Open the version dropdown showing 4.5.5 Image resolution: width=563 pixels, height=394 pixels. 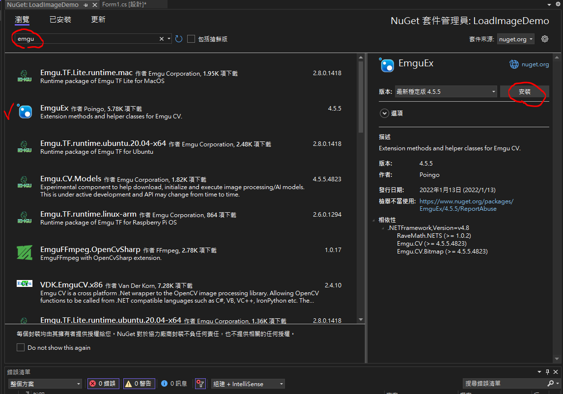(x=446, y=91)
